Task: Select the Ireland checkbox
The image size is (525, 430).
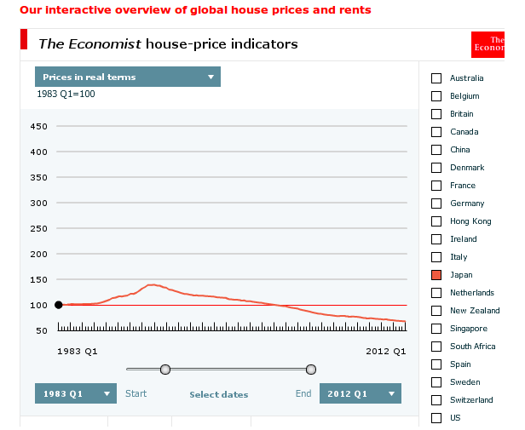Action: 436,239
